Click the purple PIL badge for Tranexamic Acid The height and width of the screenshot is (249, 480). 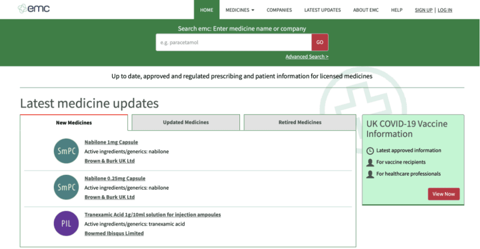pos(66,223)
